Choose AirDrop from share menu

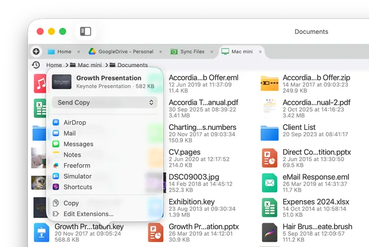(74, 123)
